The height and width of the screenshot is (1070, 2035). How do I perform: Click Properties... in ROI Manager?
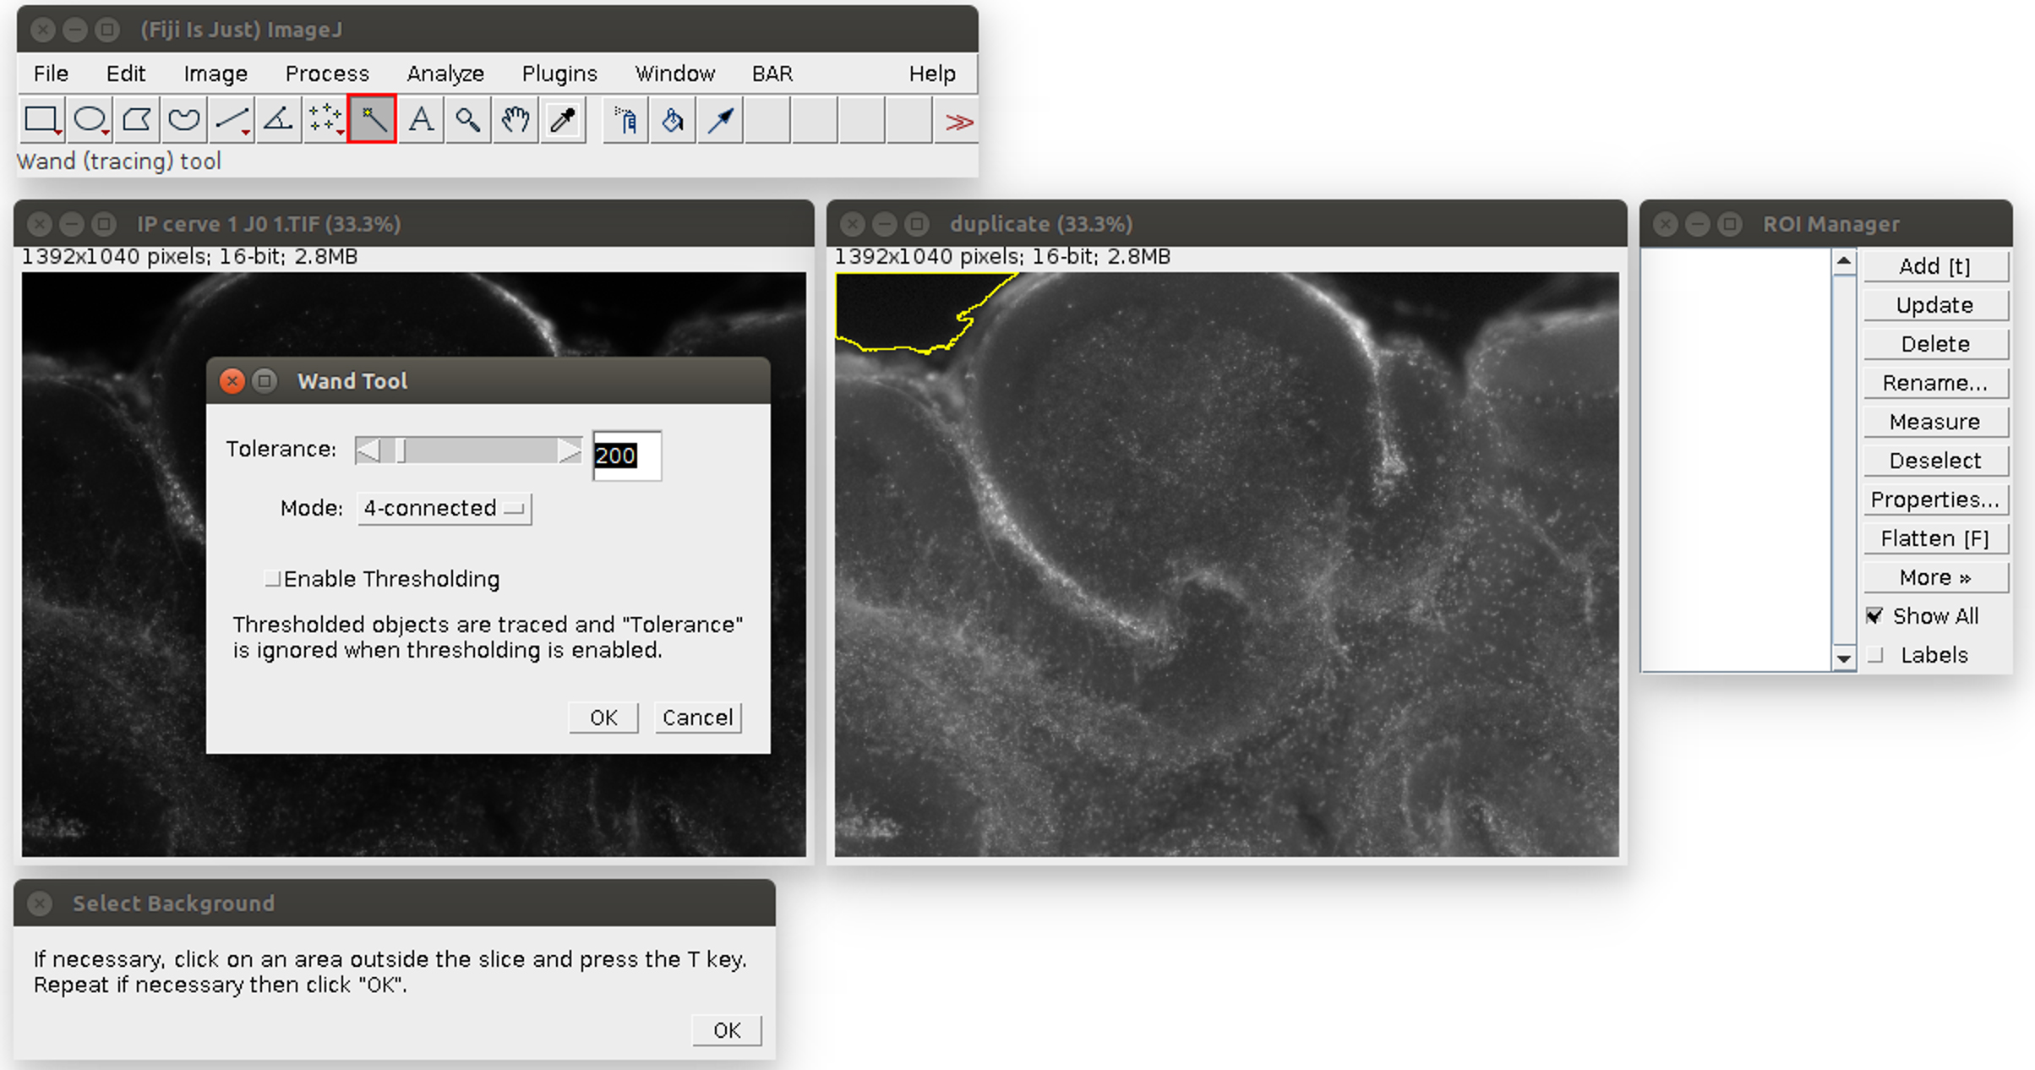(x=1935, y=500)
